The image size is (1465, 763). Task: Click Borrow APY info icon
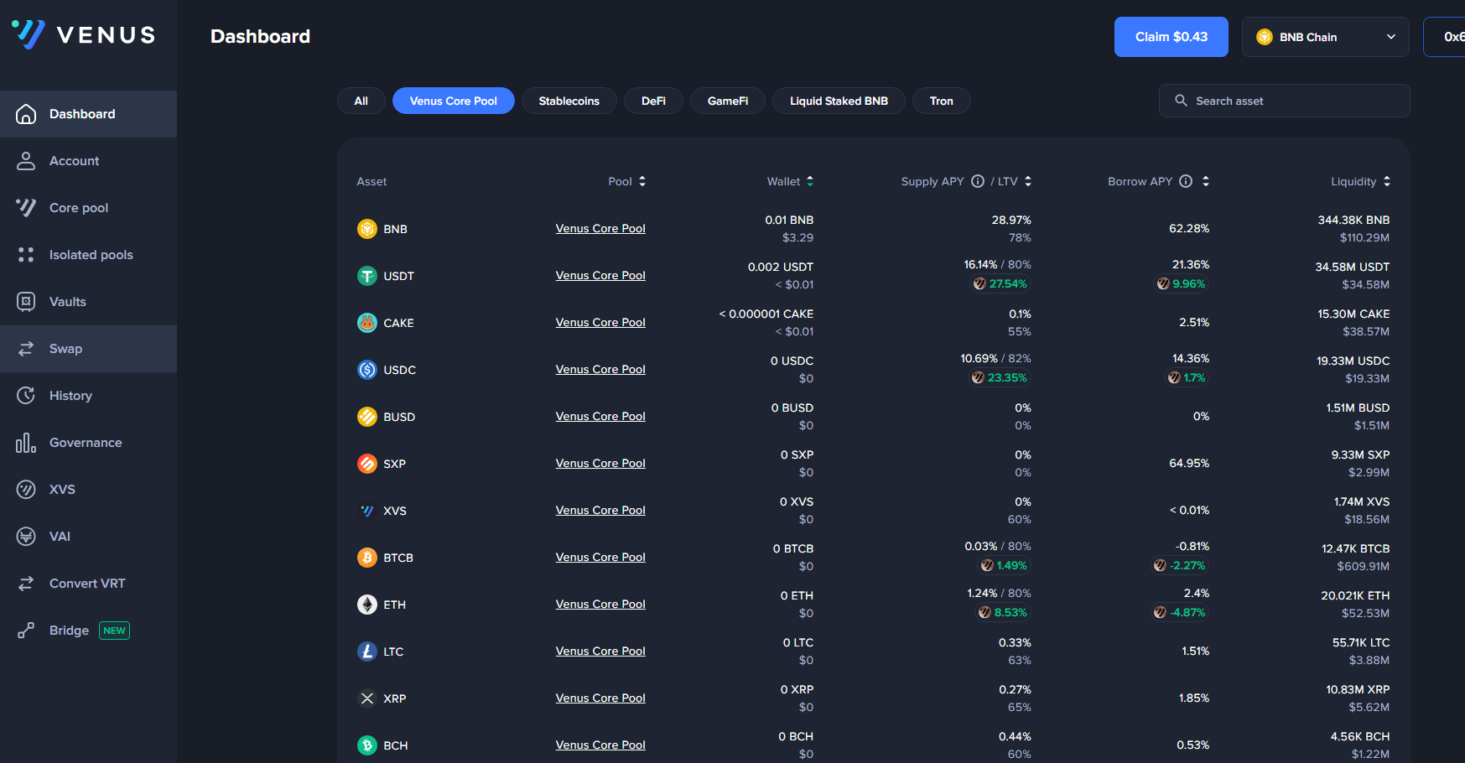(x=1186, y=181)
